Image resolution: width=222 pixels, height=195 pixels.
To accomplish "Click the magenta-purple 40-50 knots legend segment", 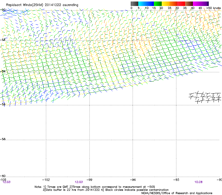I will (201, 4).
